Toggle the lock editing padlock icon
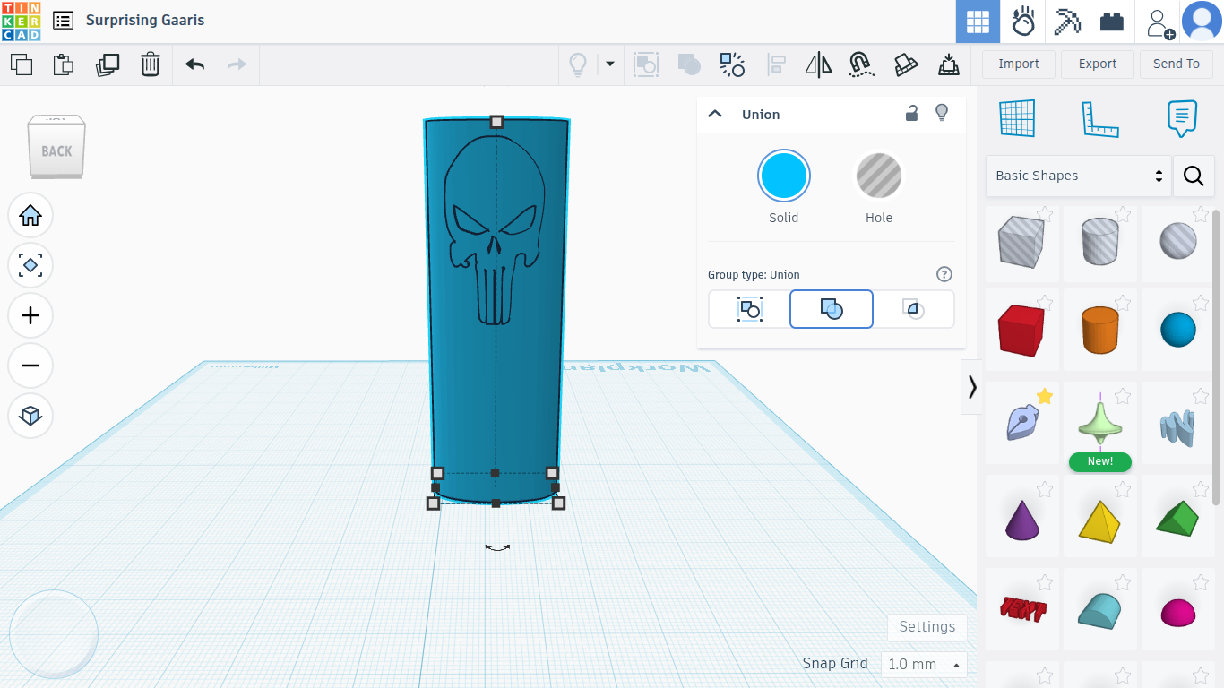 click(911, 113)
